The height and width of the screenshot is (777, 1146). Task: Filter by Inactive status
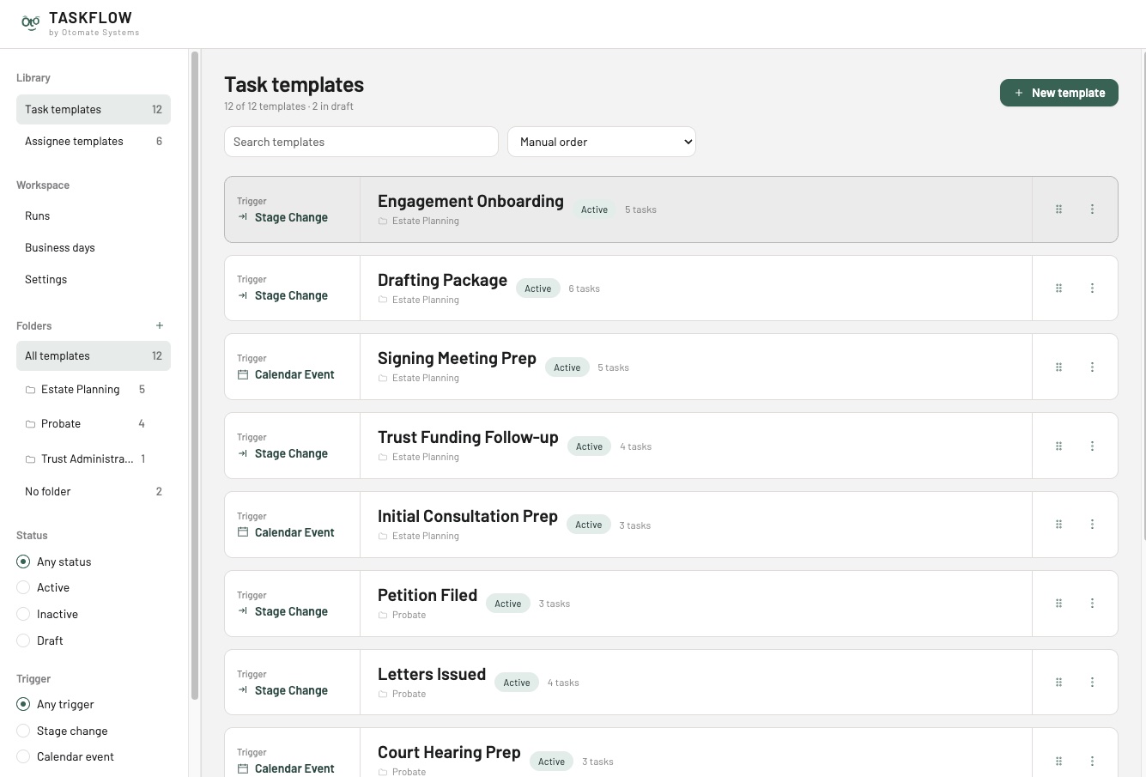tap(23, 614)
